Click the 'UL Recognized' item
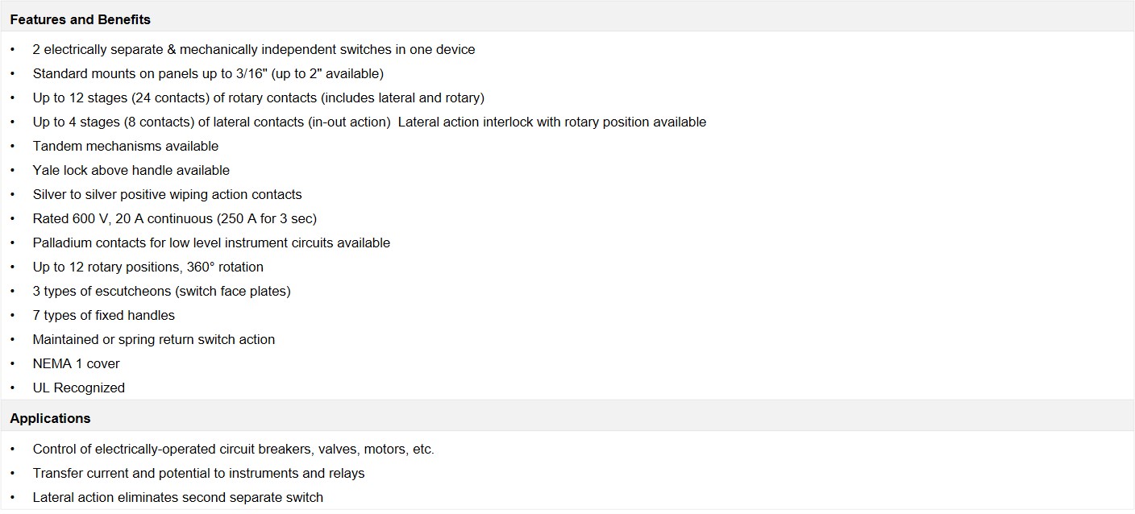This screenshot has height=514, width=1135. [79, 388]
